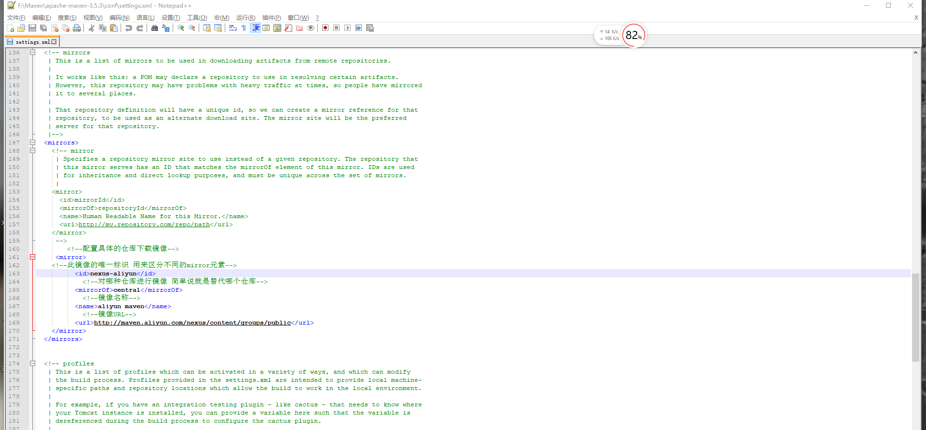The image size is (926, 430).
Task: Undo the last edit
Action: pos(129,28)
